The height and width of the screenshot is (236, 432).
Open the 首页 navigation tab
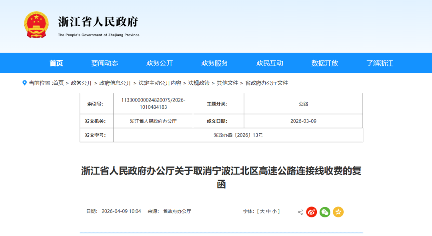coord(56,63)
